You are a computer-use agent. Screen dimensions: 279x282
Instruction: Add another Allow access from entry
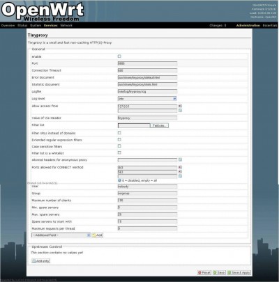[x=180, y=111]
